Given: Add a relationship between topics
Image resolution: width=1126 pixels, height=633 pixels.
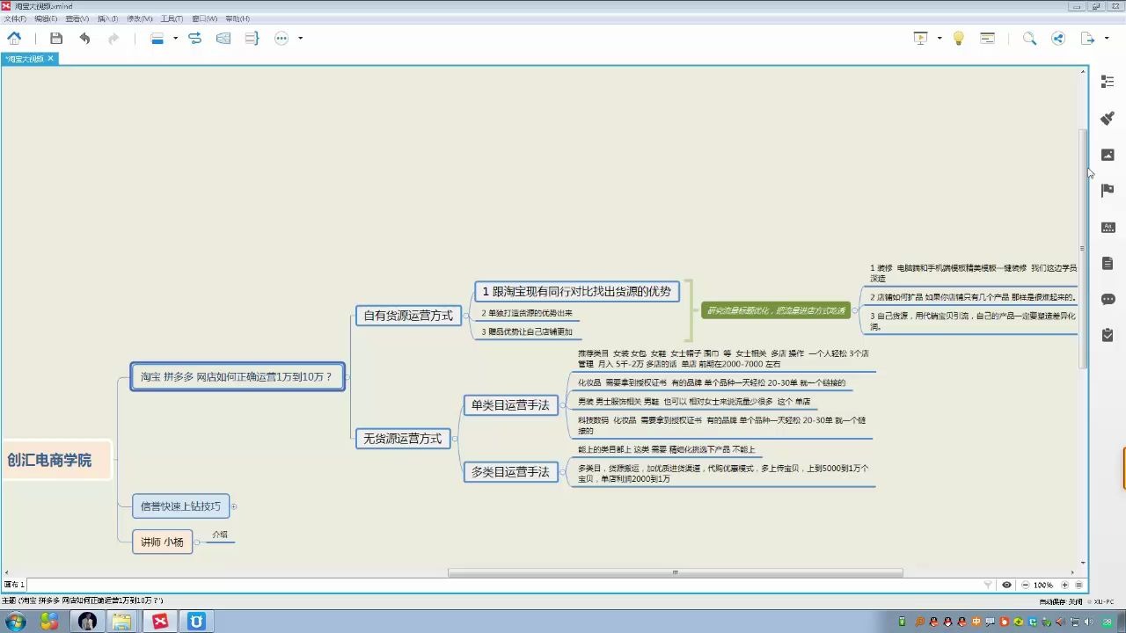Looking at the screenshot, I should pyautogui.click(x=195, y=38).
